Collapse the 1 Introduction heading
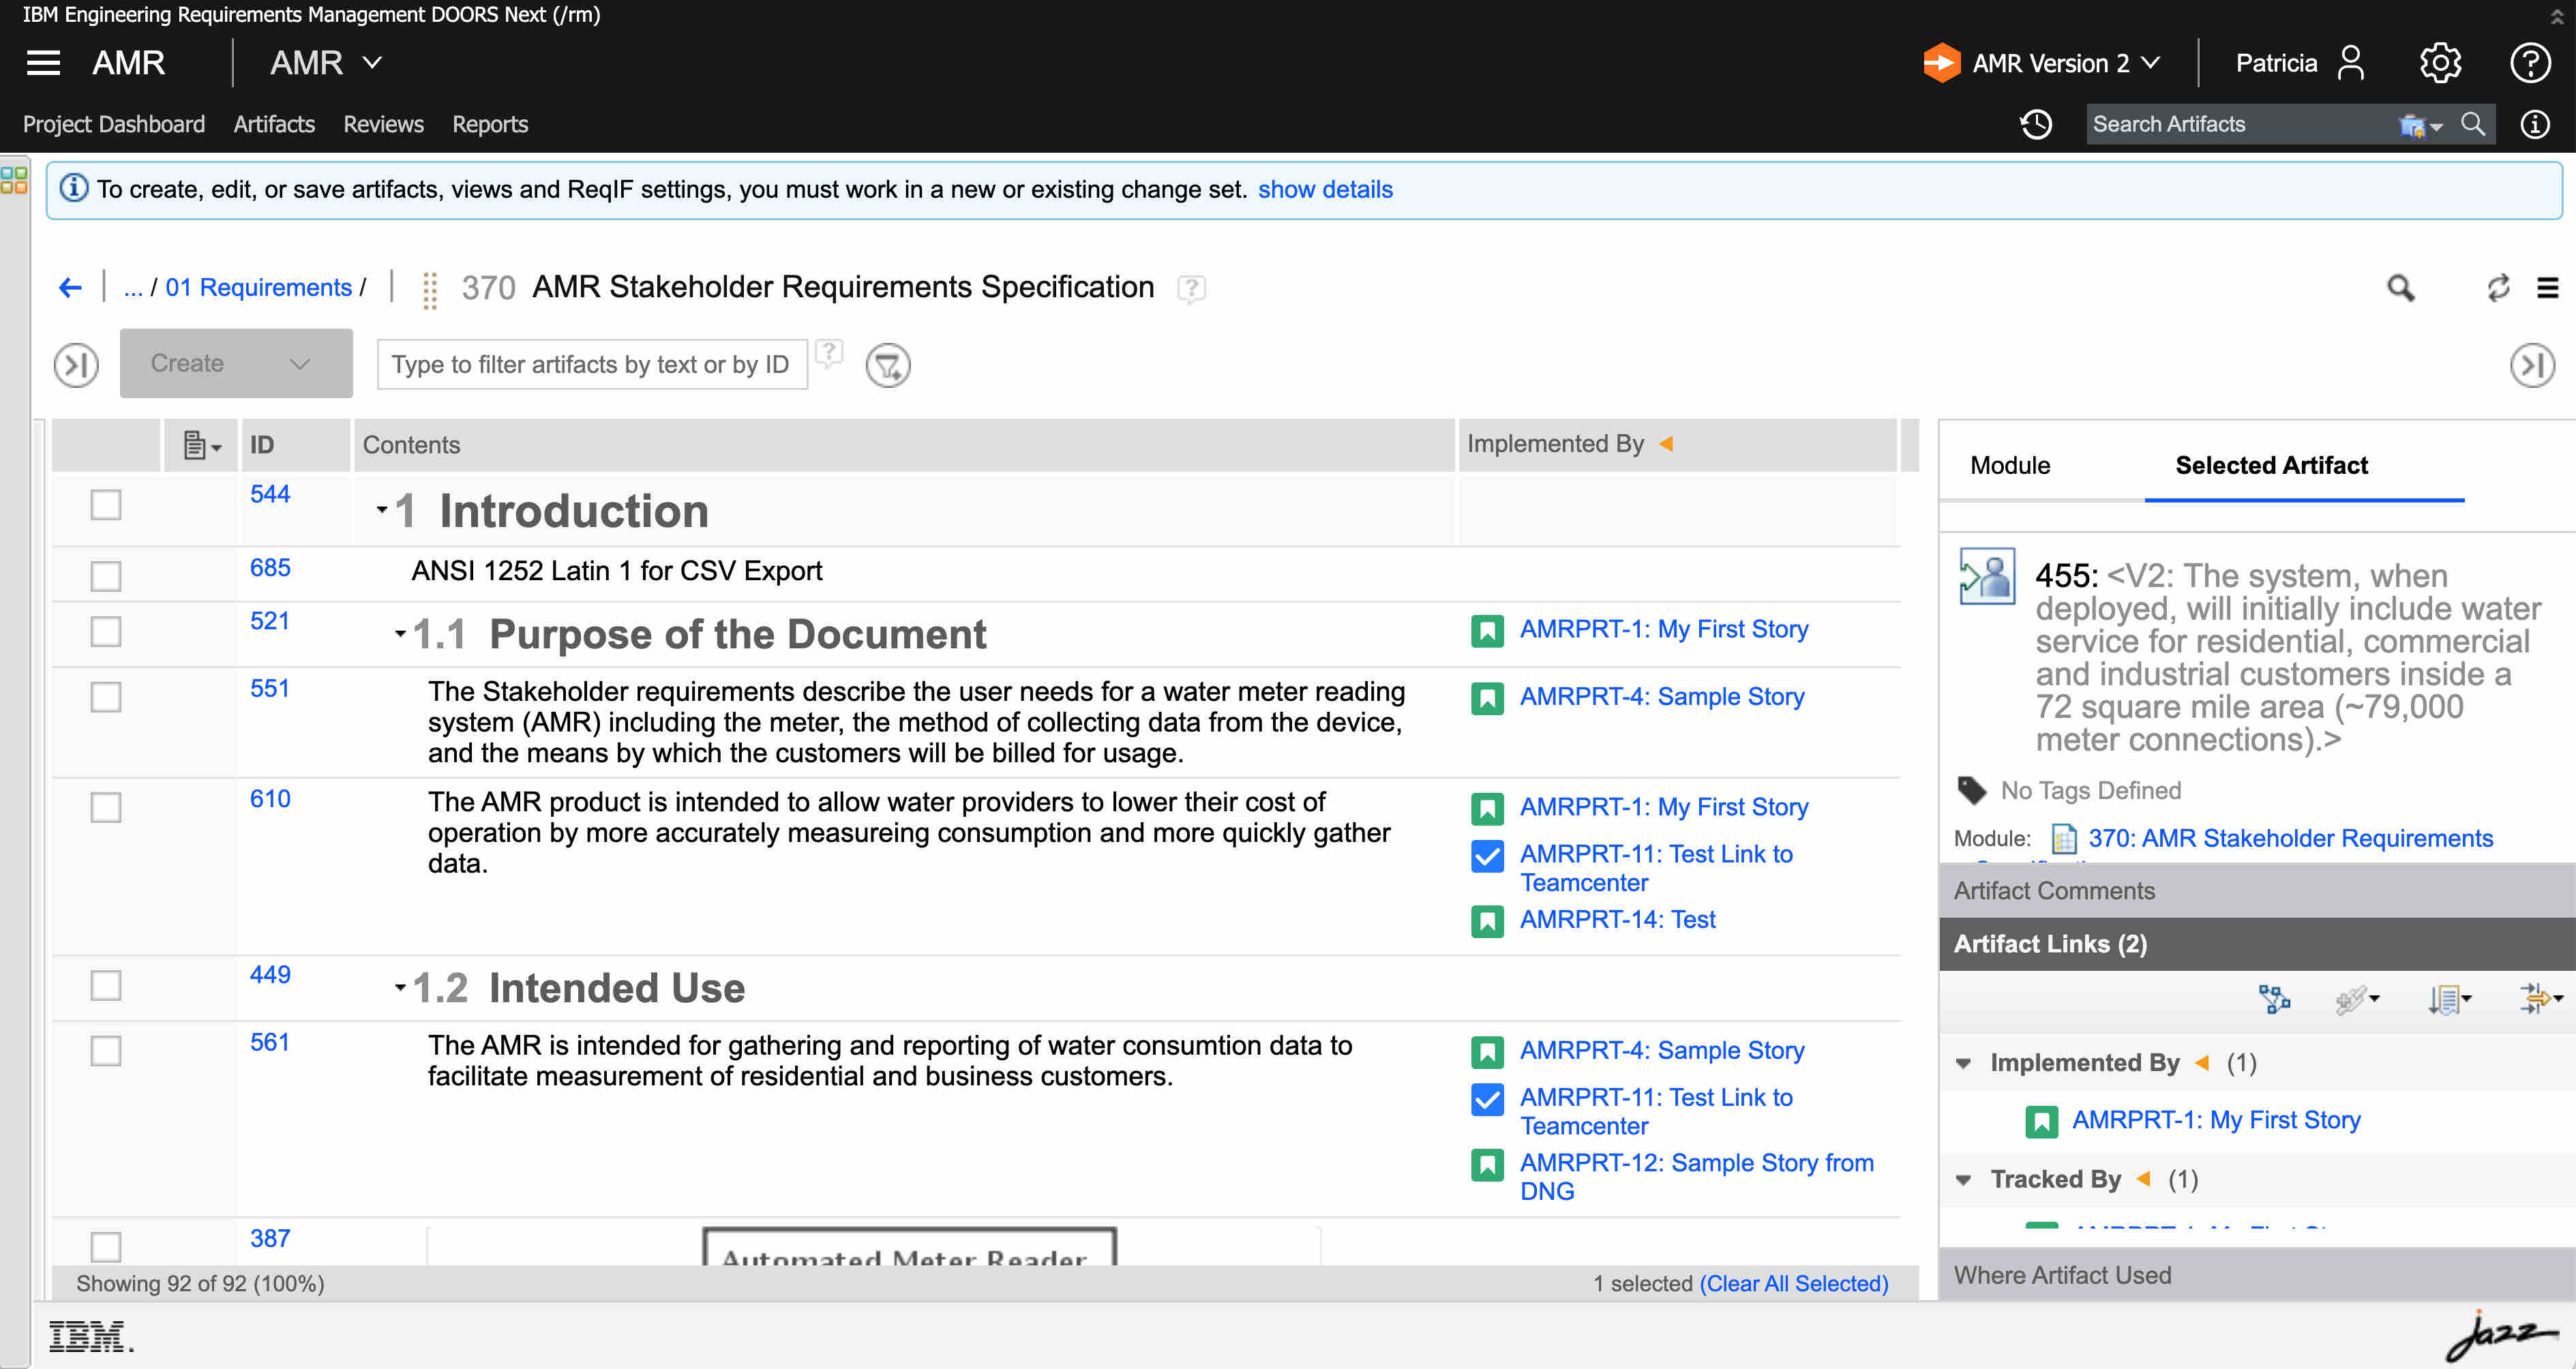This screenshot has width=2576, height=1369. [382, 510]
